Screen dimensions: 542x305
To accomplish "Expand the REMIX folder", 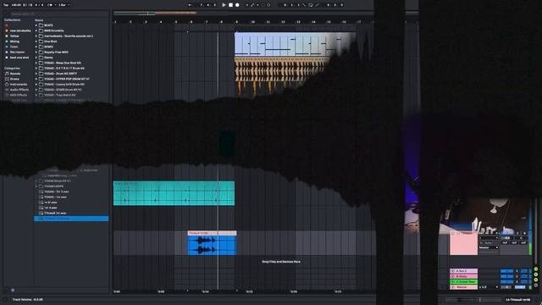I will [36, 47].
